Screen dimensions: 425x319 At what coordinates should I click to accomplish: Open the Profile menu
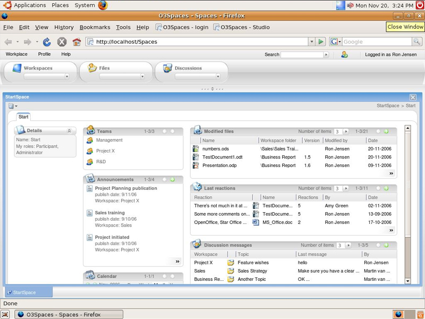coord(44,54)
